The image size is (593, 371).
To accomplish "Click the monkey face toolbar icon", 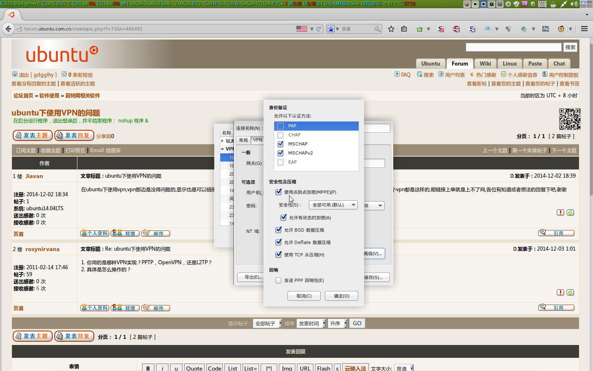I will click(x=561, y=29).
